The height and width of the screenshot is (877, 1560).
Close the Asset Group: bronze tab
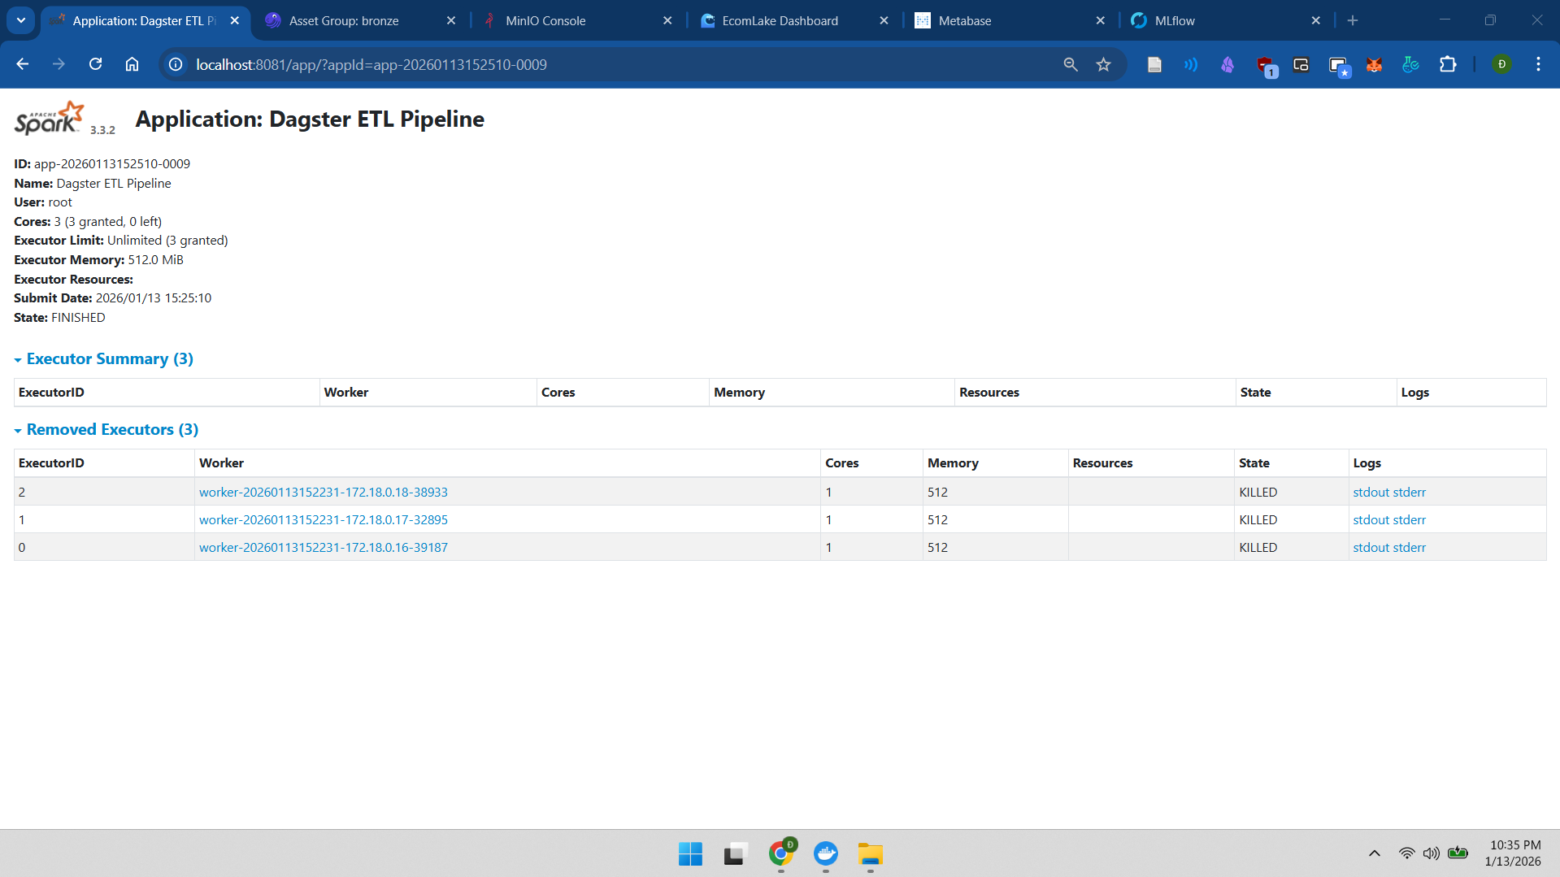(x=451, y=20)
